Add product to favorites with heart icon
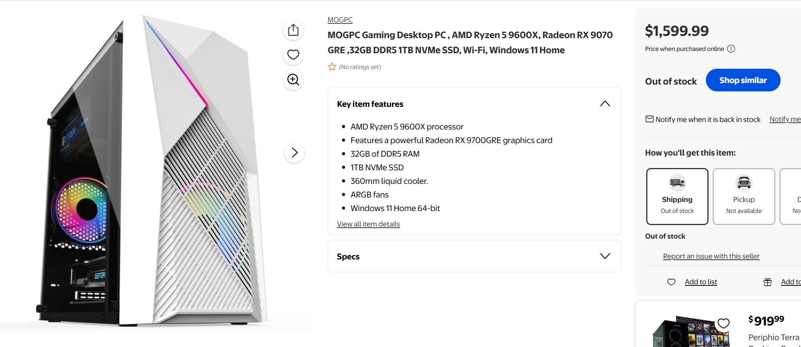Image resolution: width=801 pixels, height=347 pixels. coord(293,55)
